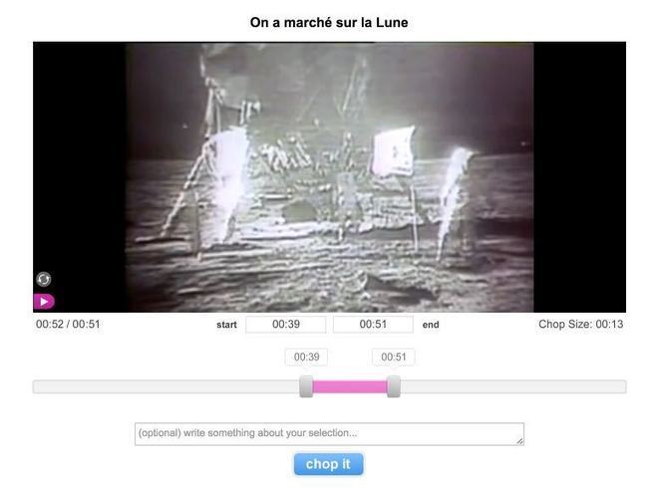Click the optional selection description textbox
The width and height of the screenshot is (649, 488).
click(x=329, y=434)
